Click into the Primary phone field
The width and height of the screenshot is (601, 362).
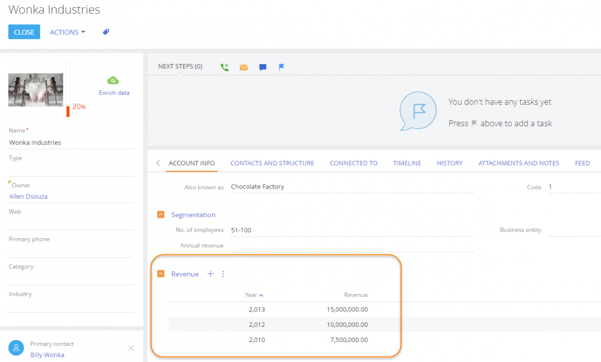click(x=71, y=251)
